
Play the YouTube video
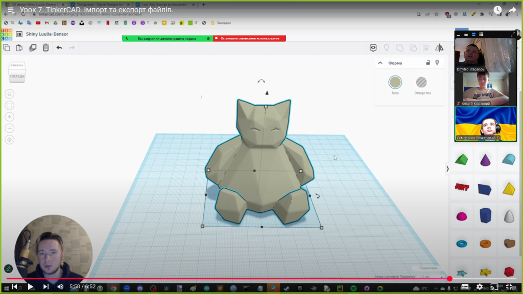click(30, 287)
